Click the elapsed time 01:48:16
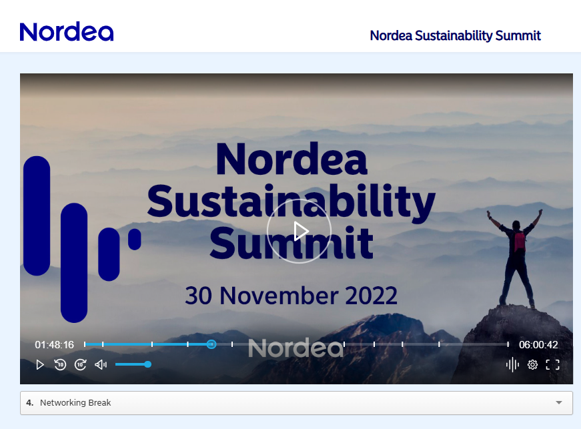This screenshot has height=429, width=581. click(55, 345)
